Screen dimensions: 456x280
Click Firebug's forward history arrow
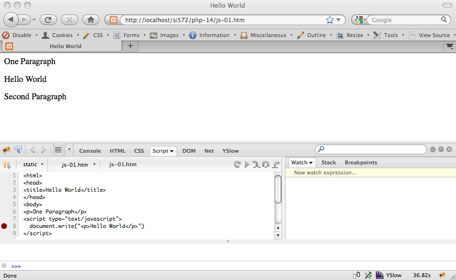click(x=43, y=150)
